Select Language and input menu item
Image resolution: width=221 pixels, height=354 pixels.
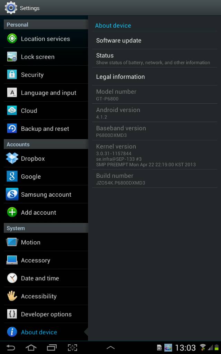point(46,93)
